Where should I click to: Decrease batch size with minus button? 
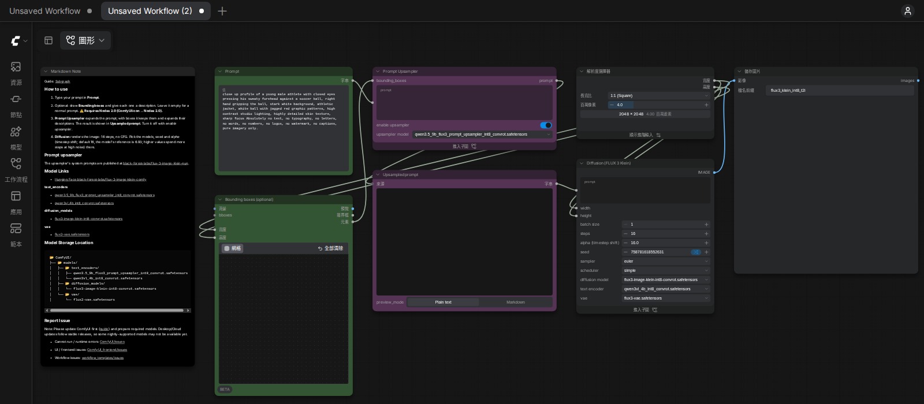pos(625,225)
